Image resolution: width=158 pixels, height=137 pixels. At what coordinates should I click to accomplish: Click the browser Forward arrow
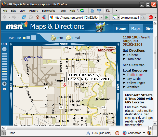[14, 17]
